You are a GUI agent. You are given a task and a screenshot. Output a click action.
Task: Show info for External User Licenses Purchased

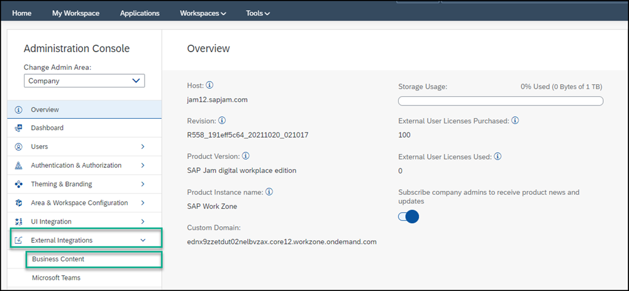coord(516,120)
